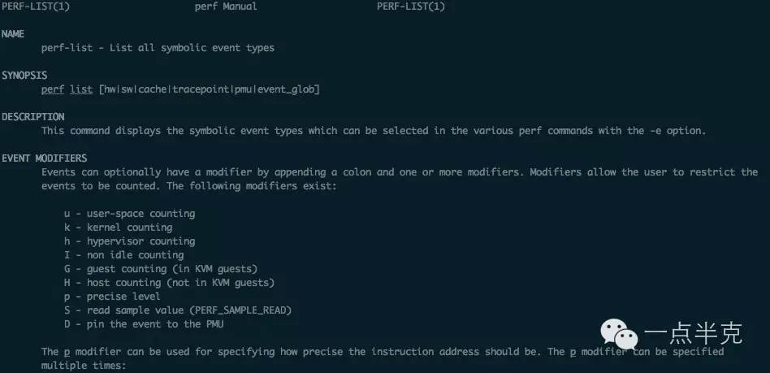
Task: Click the top-left PERF-LIST(1) header
Action: pos(36,7)
